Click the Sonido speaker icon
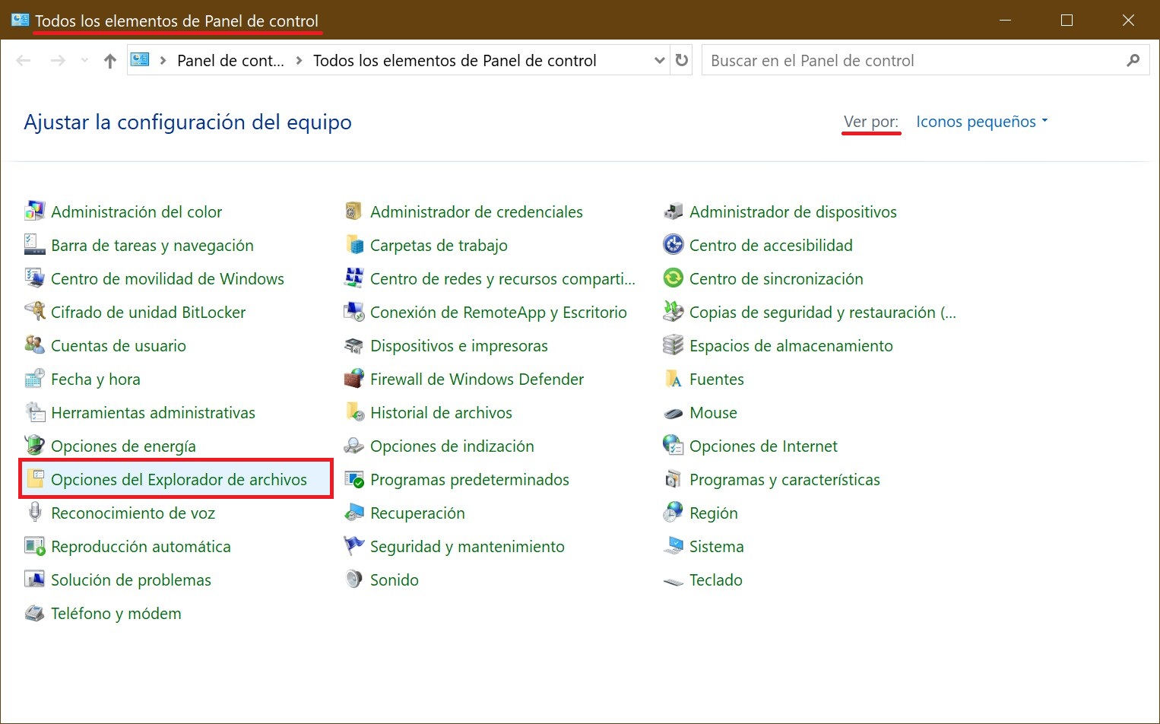 [x=353, y=580]
